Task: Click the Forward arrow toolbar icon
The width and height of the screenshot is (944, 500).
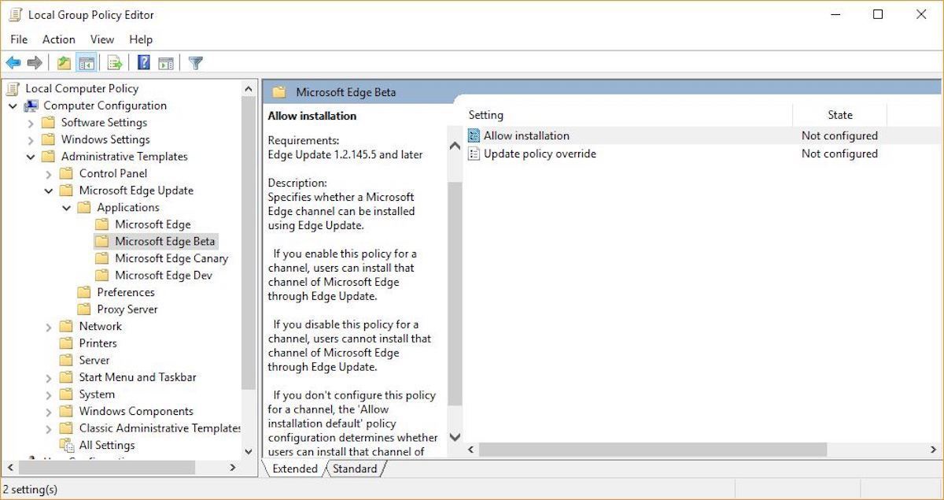Action: [35, 63]
